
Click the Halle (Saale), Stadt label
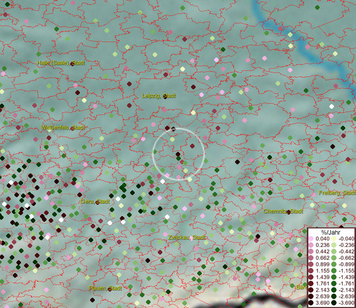61,63
